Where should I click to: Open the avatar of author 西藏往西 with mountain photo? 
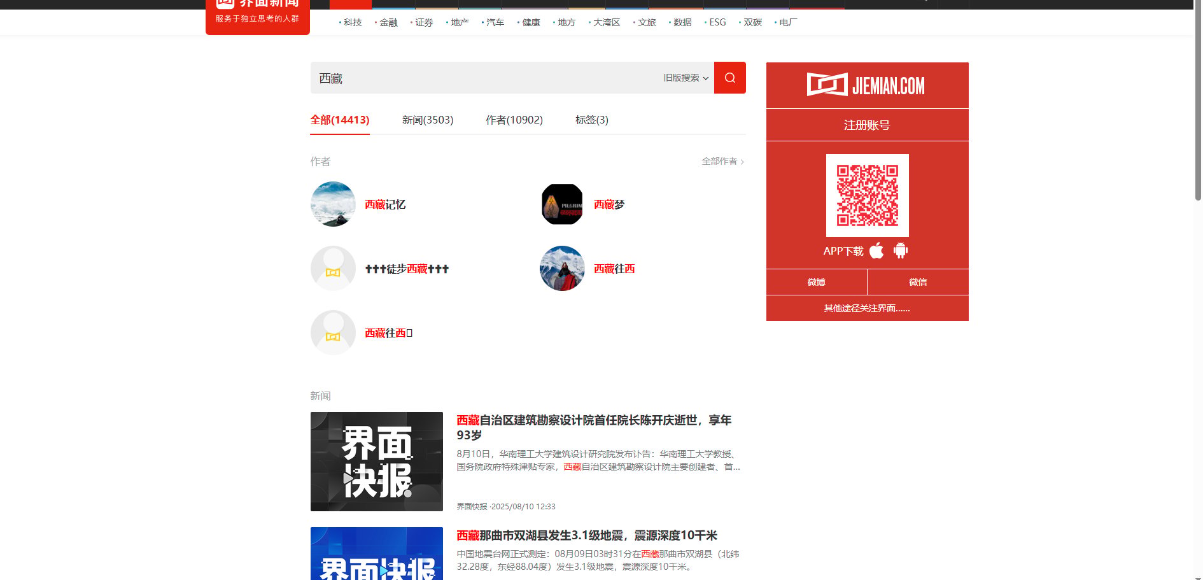[x=562, y=269]
